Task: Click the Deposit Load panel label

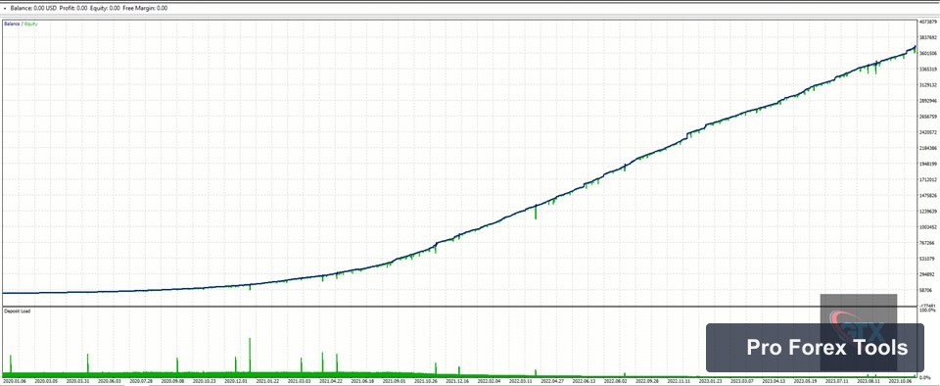Action: 18,312
